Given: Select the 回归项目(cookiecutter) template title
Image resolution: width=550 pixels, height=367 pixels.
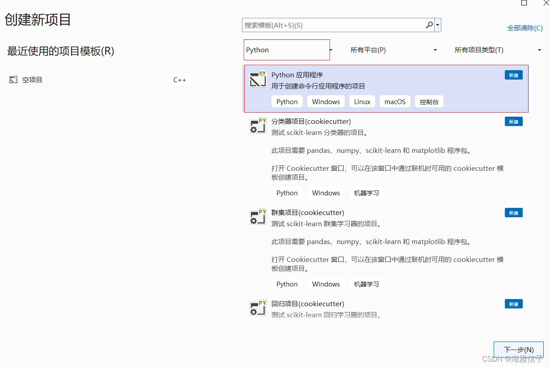Looking at the screenshot, I should (x=308, y=304).
